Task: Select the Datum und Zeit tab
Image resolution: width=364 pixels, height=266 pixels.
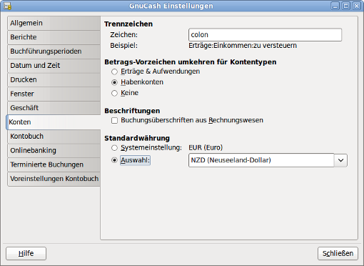Action: [x=54, y=66]
